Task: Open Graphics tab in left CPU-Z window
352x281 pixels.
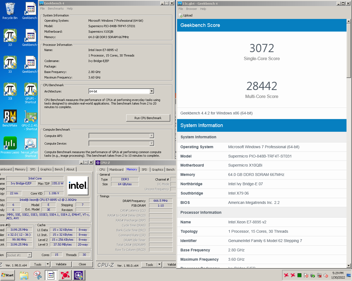Action: click(x=46, y=169)
